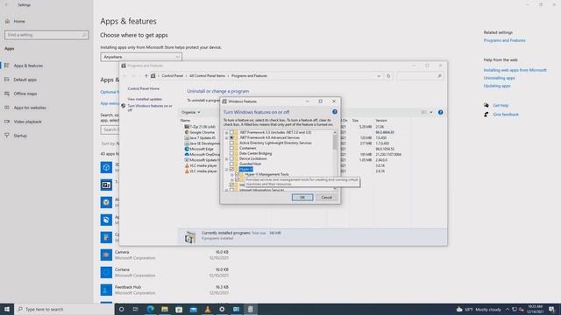
Task: Click the Feedback Hub app icon in Settings
Action: [106, 290]
